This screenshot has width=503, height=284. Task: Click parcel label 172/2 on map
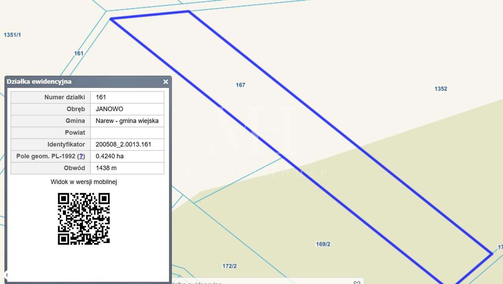click(x=229, y=266)
